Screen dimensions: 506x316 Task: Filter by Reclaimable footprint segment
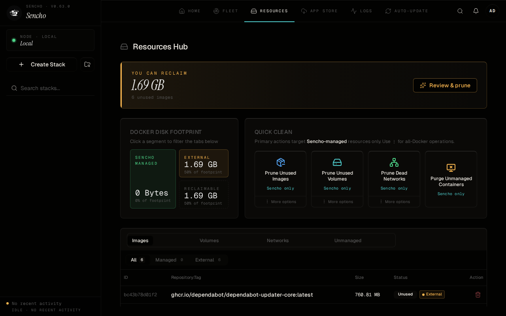coord(204,194)
